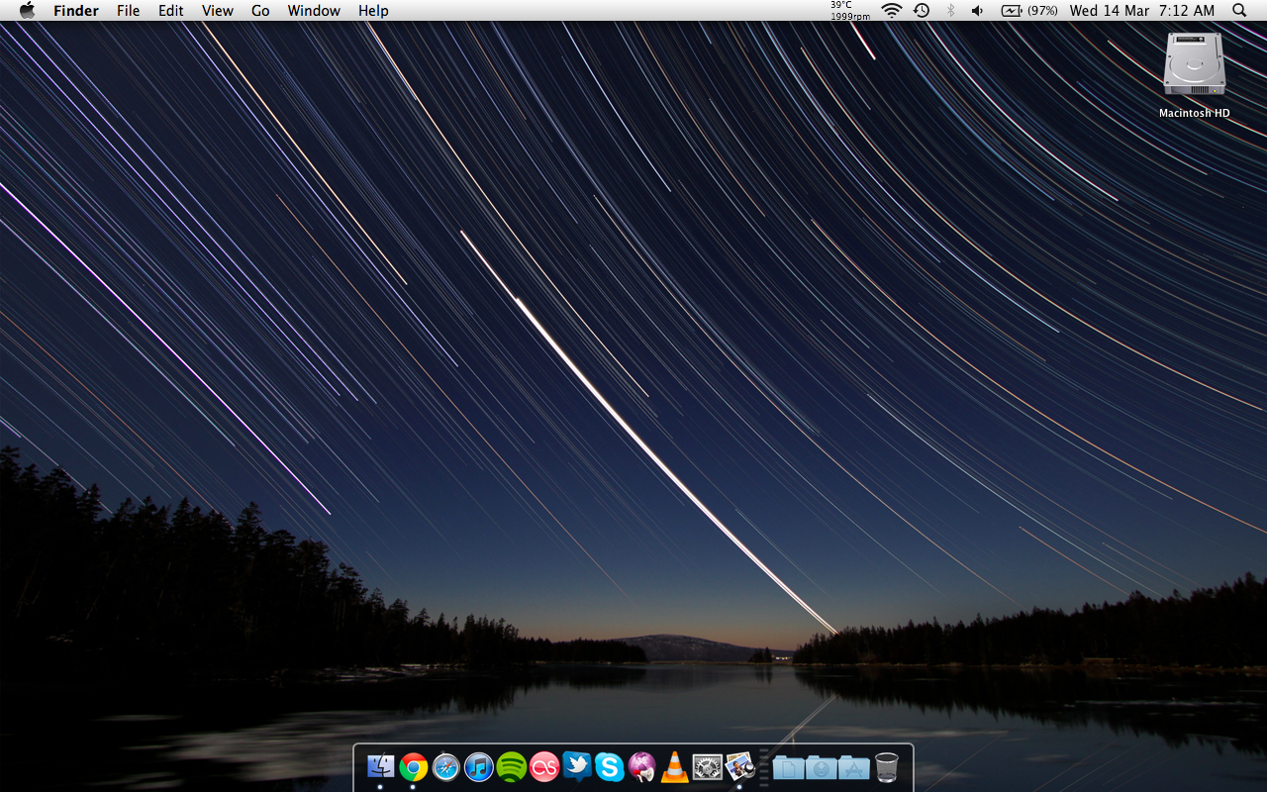Open Spotlight search magnifier
The width and height of the screenshot is (1267, 792).
(1239, 10)
